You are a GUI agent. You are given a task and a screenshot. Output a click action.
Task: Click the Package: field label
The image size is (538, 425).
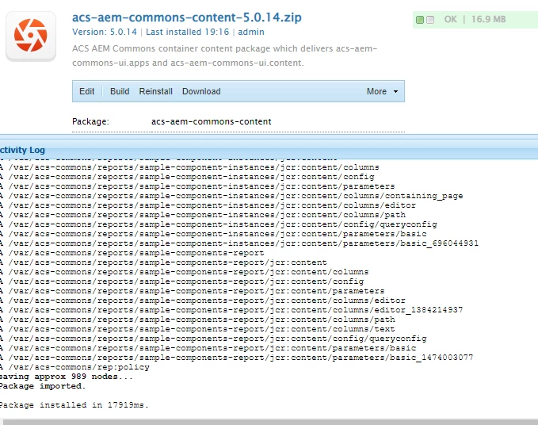(x=90, y=121)
